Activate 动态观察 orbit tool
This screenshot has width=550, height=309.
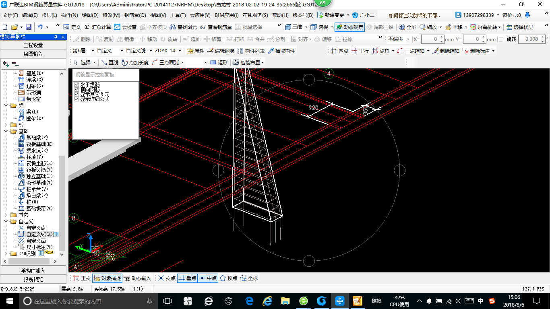349,27
